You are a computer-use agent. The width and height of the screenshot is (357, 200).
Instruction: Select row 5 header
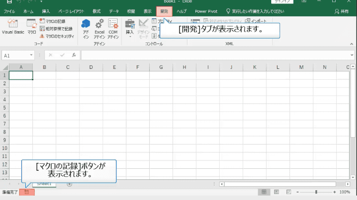[4, 108]
